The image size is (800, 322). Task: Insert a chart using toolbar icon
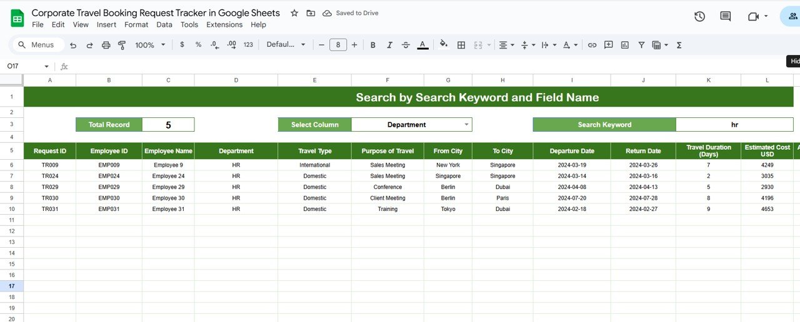pyautogui.click(x=625, y=45)
